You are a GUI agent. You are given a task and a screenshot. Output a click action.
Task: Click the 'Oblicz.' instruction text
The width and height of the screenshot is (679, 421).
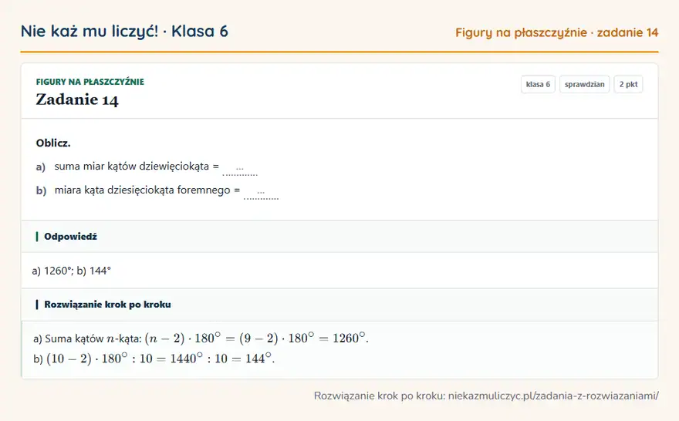[53, 143]
